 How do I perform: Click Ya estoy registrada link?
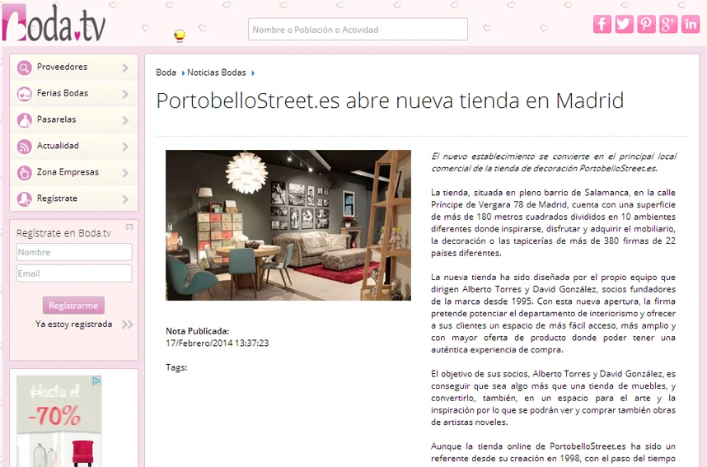point(74,325)
